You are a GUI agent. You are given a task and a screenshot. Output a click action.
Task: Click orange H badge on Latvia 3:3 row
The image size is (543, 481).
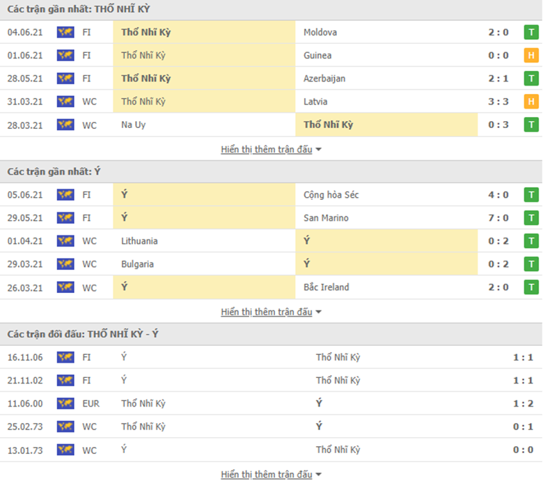(x=531, y=102)
